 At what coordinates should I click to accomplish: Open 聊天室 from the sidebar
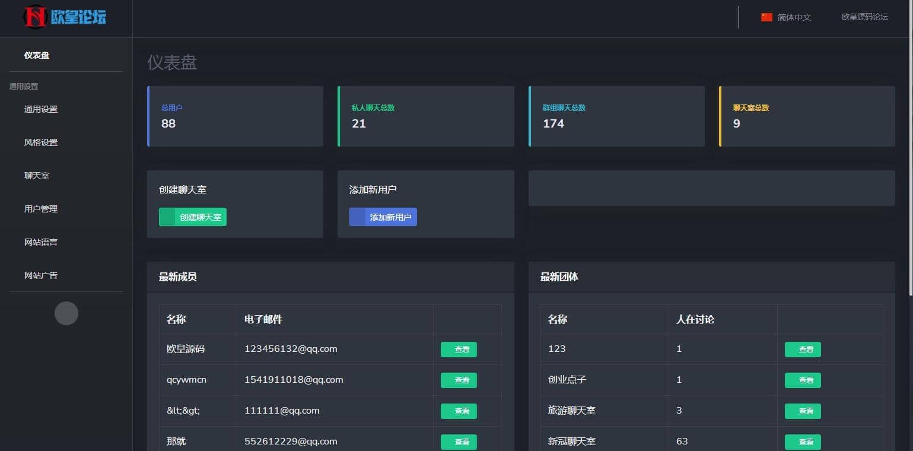pos(37,176)
